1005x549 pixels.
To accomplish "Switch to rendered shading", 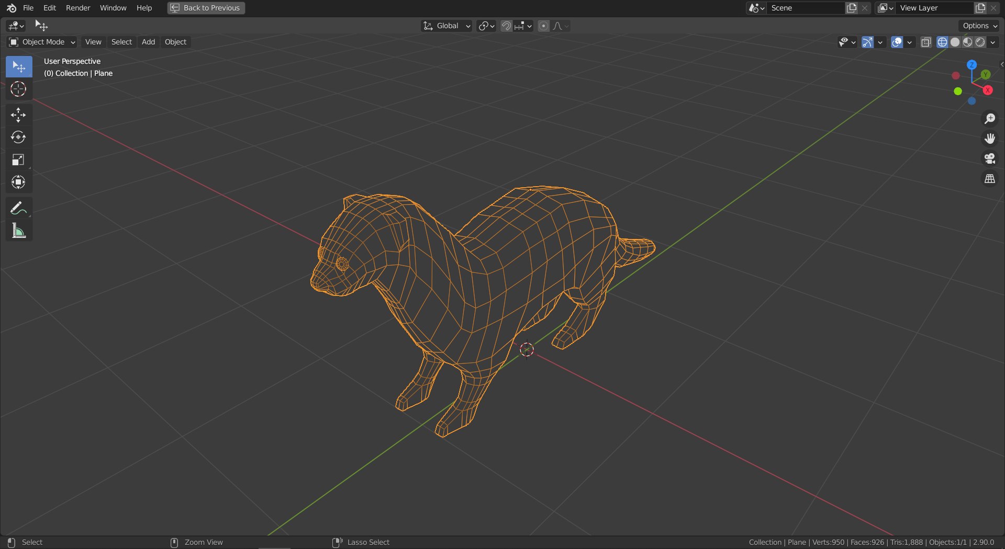I will [x=980, y=42].
